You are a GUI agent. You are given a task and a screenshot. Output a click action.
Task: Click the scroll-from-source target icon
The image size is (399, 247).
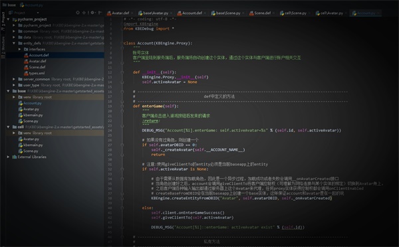point(78,13)
